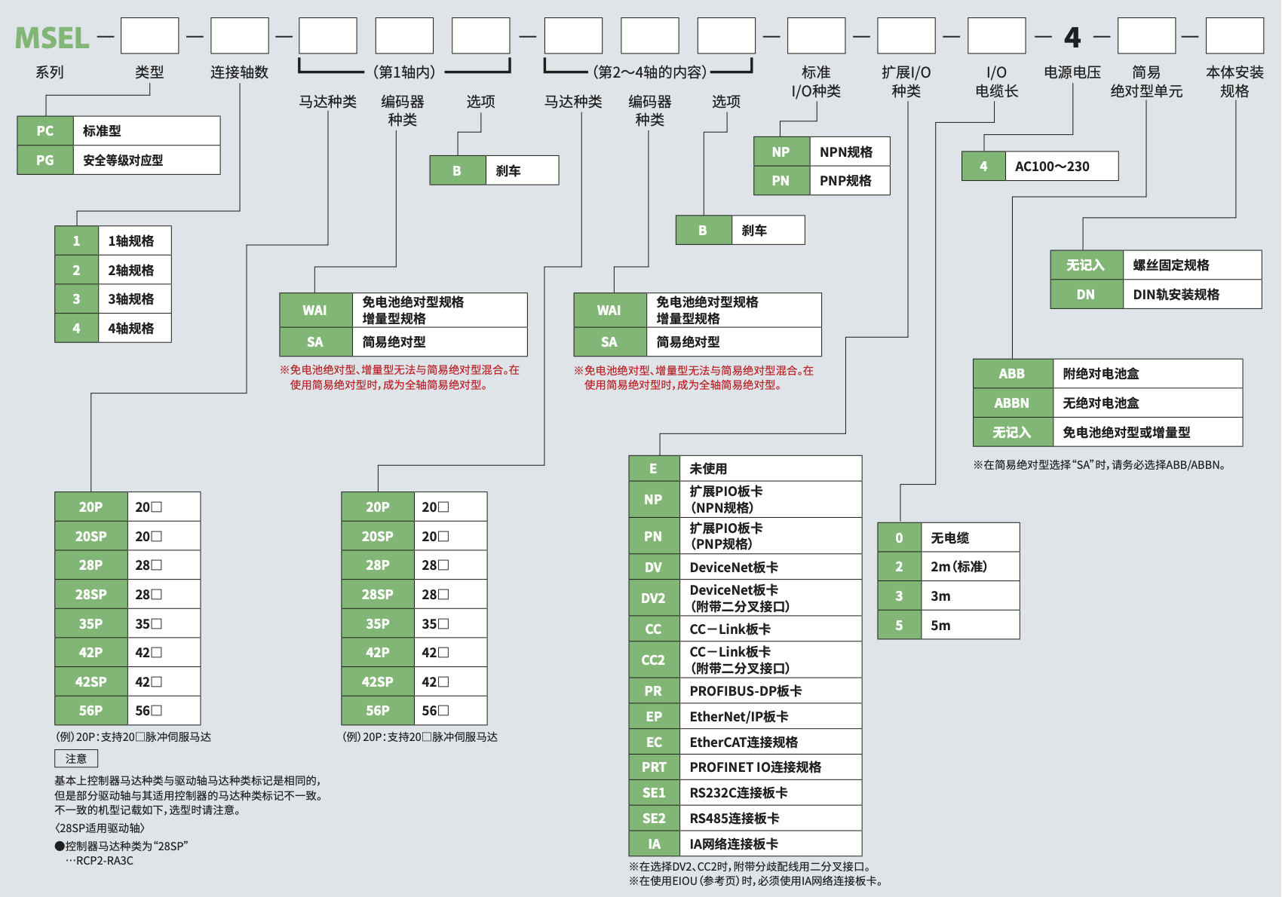Click the EtherNet/IP板卡 cell
Image resolution: width=1282 pixels, height=897 pixels.
click(x=771, y=716)
